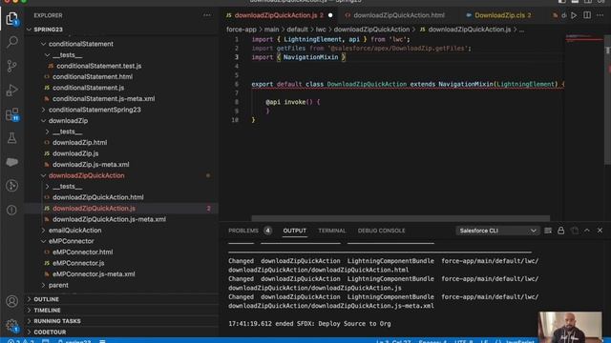Open conditionalStatement.test.js file
The image size is (611, 343).
[x=98, y=66]
